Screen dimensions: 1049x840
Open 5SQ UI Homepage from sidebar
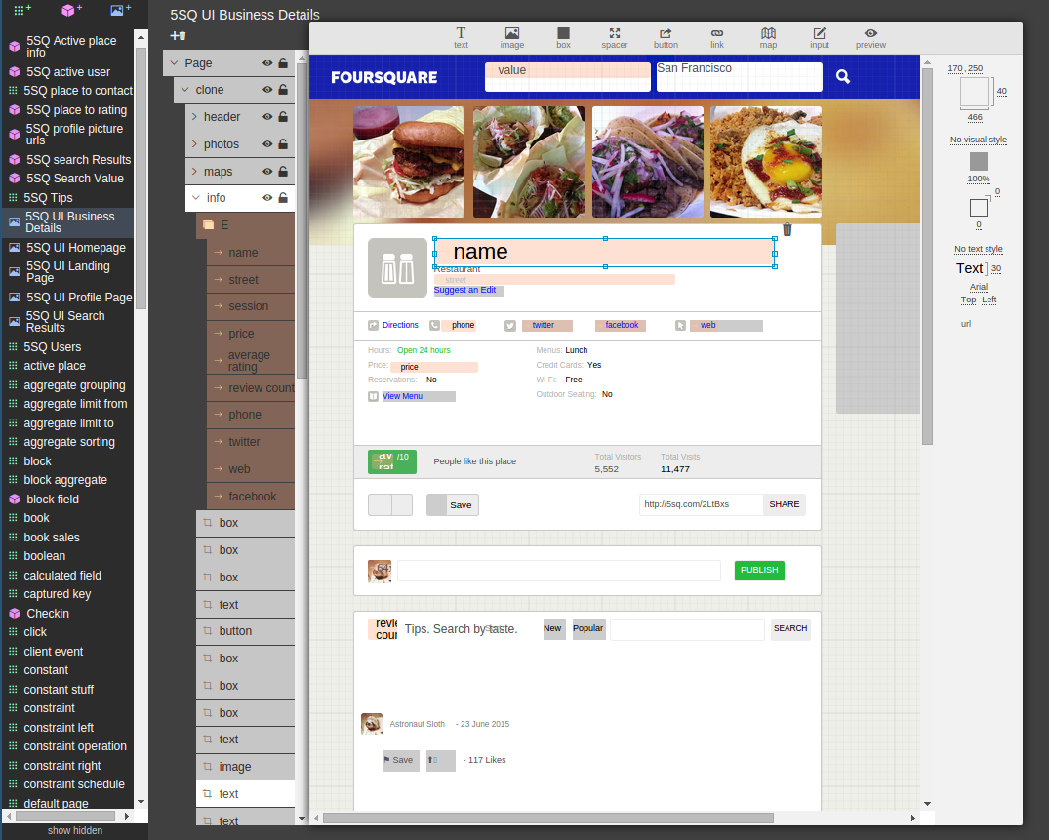click(74, 248)
